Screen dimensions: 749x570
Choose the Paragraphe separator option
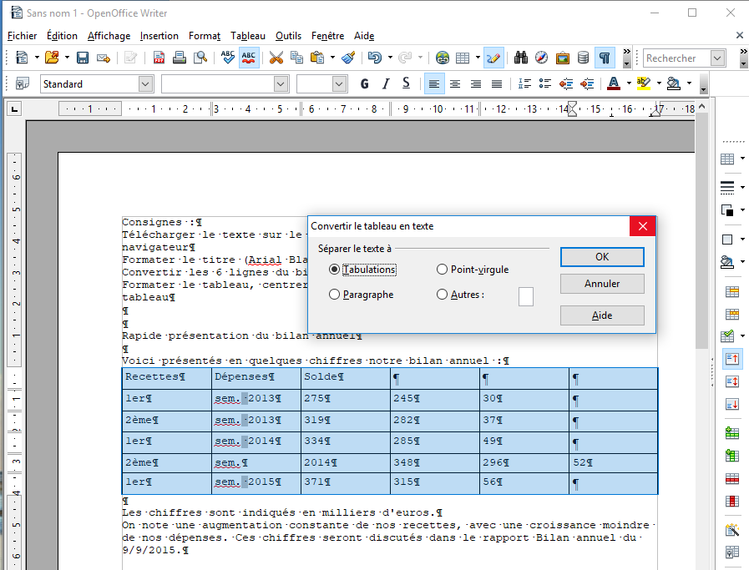(x=334, y=295)
